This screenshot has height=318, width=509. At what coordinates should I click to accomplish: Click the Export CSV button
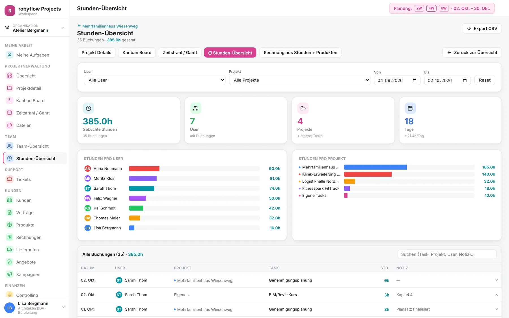coord(482,29)
